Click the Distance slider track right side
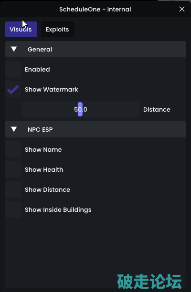Screen dimensions: 191x292 [111, 109]
